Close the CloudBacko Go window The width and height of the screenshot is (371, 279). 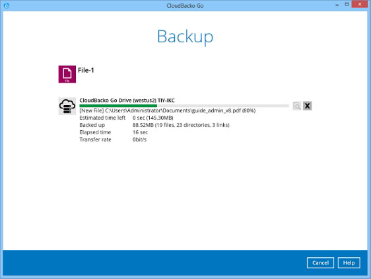360,4
